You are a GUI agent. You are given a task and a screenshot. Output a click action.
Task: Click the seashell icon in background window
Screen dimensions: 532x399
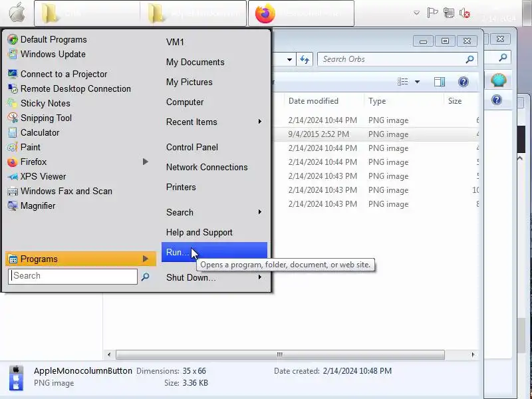[x=498, y=80]
